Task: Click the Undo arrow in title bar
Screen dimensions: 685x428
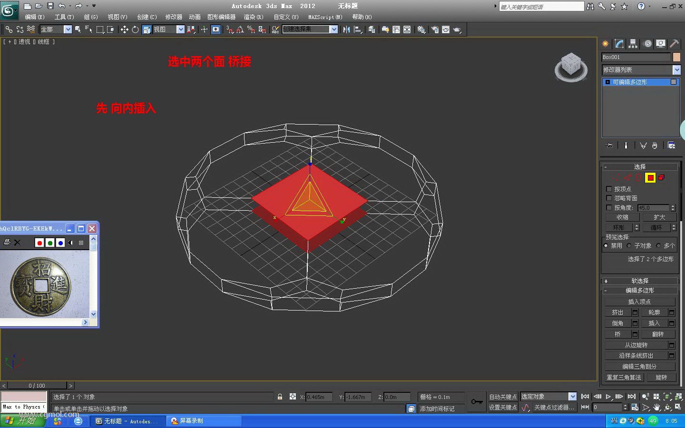Action: click(62, 6)
